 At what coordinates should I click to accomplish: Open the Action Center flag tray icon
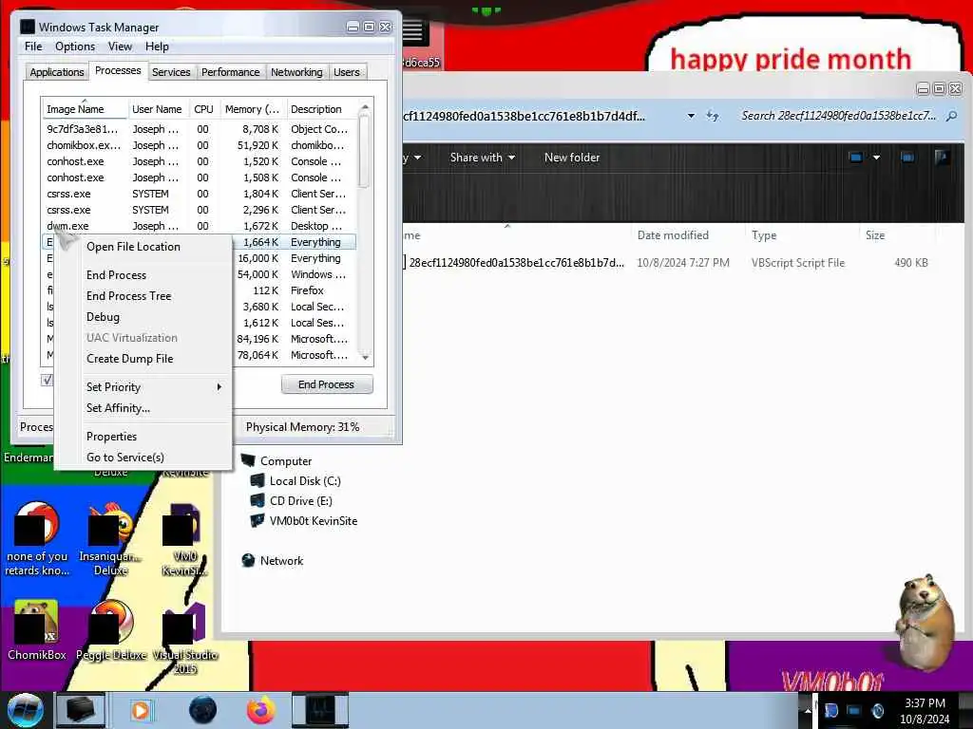tap(831, 710)
